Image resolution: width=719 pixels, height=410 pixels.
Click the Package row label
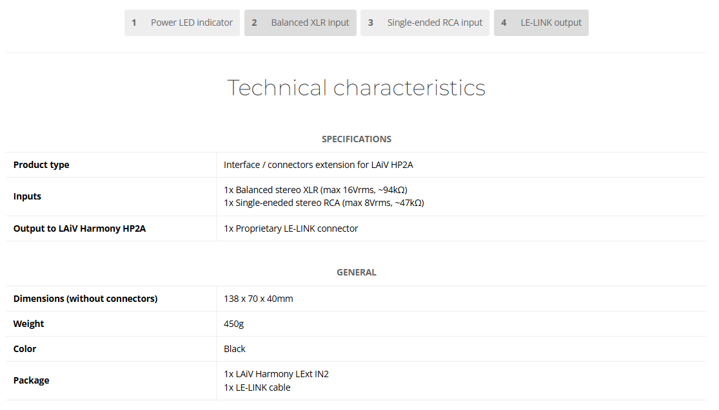(x=31, y=380)
